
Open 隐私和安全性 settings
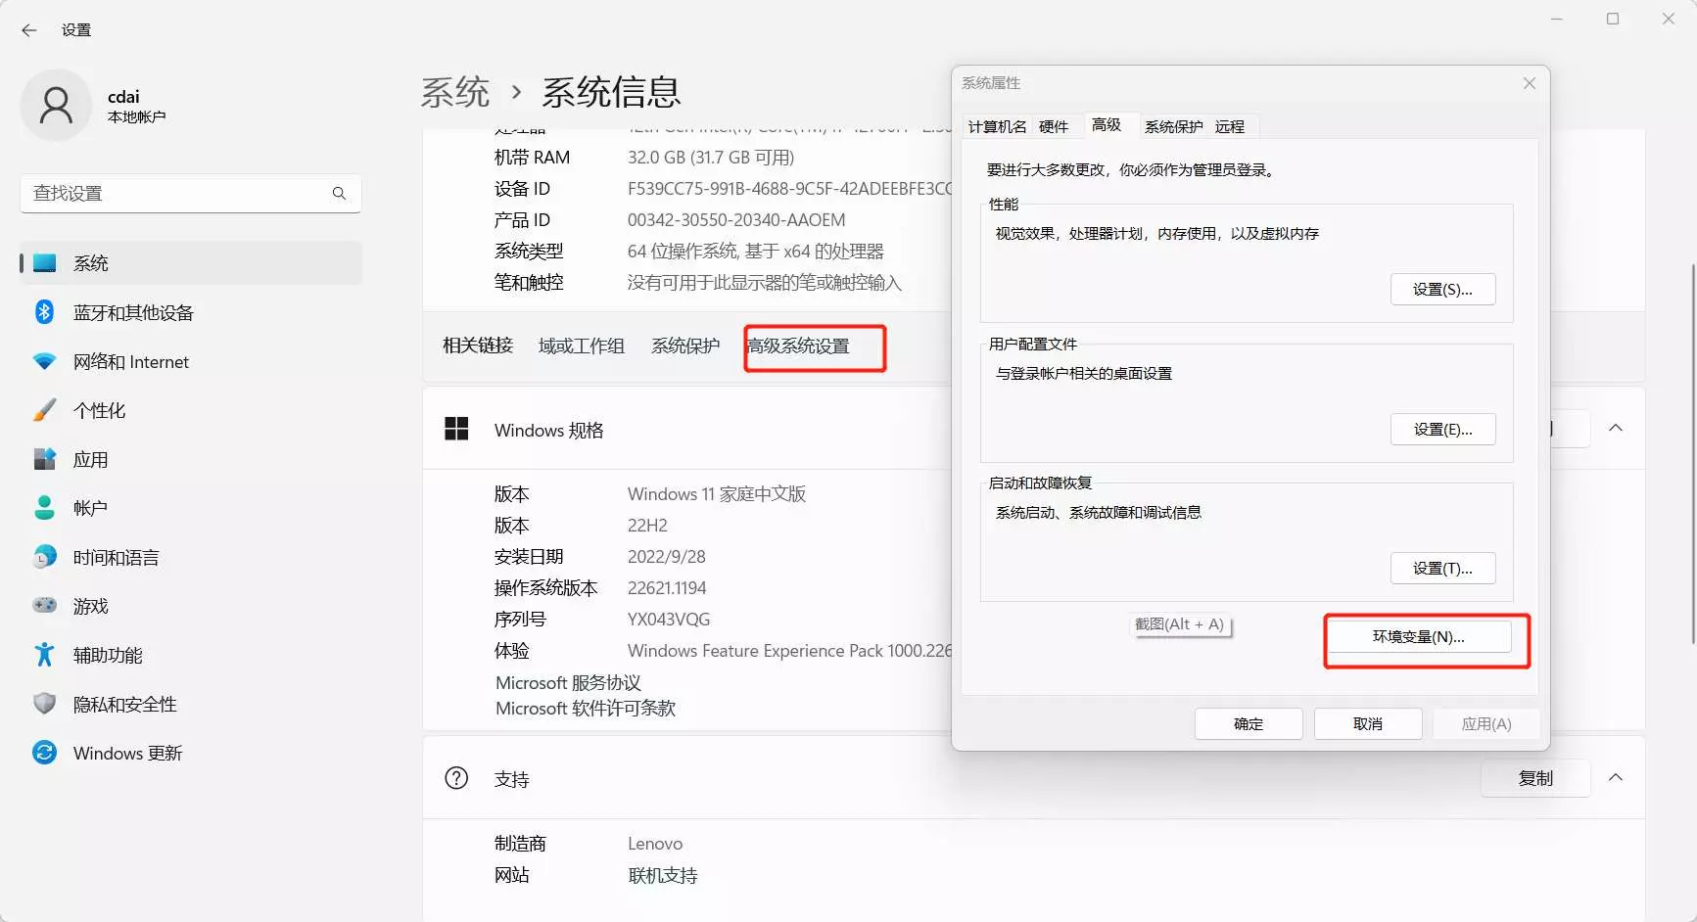click(x=191, y=704)
